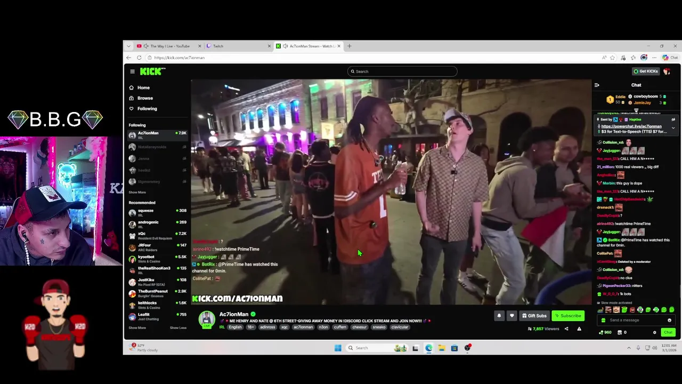This screenshot has height=384, width=682.
Task: Open xQc recommended channel
Action: (158, 236)
